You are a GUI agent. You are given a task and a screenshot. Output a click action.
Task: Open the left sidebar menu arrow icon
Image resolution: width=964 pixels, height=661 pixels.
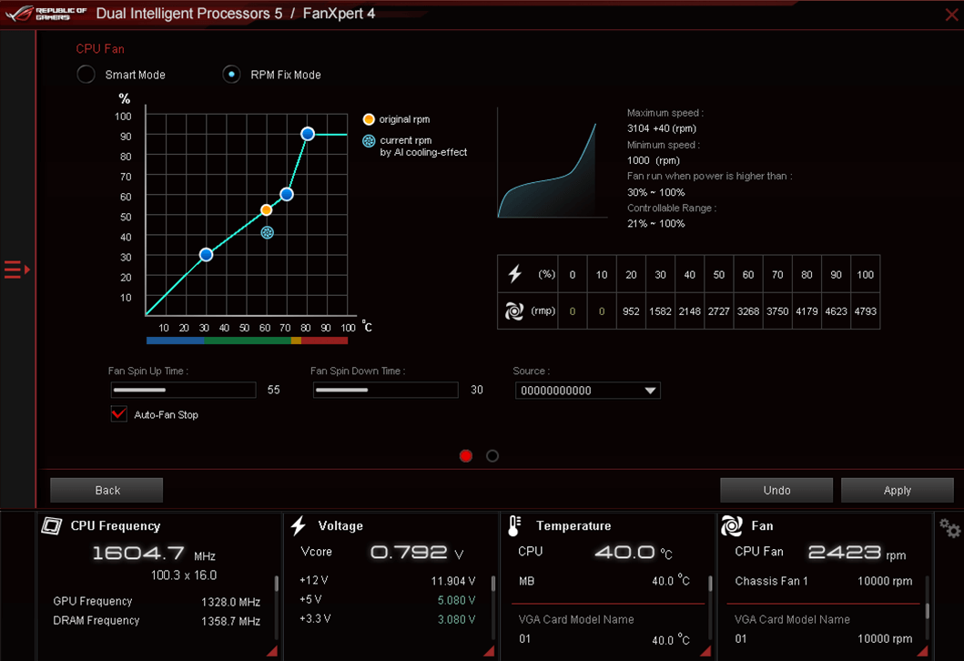16,269
